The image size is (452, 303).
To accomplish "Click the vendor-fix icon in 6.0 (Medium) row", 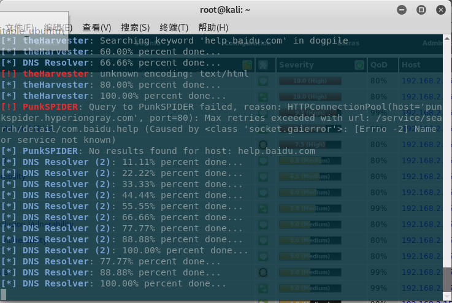I will point(263,193).
